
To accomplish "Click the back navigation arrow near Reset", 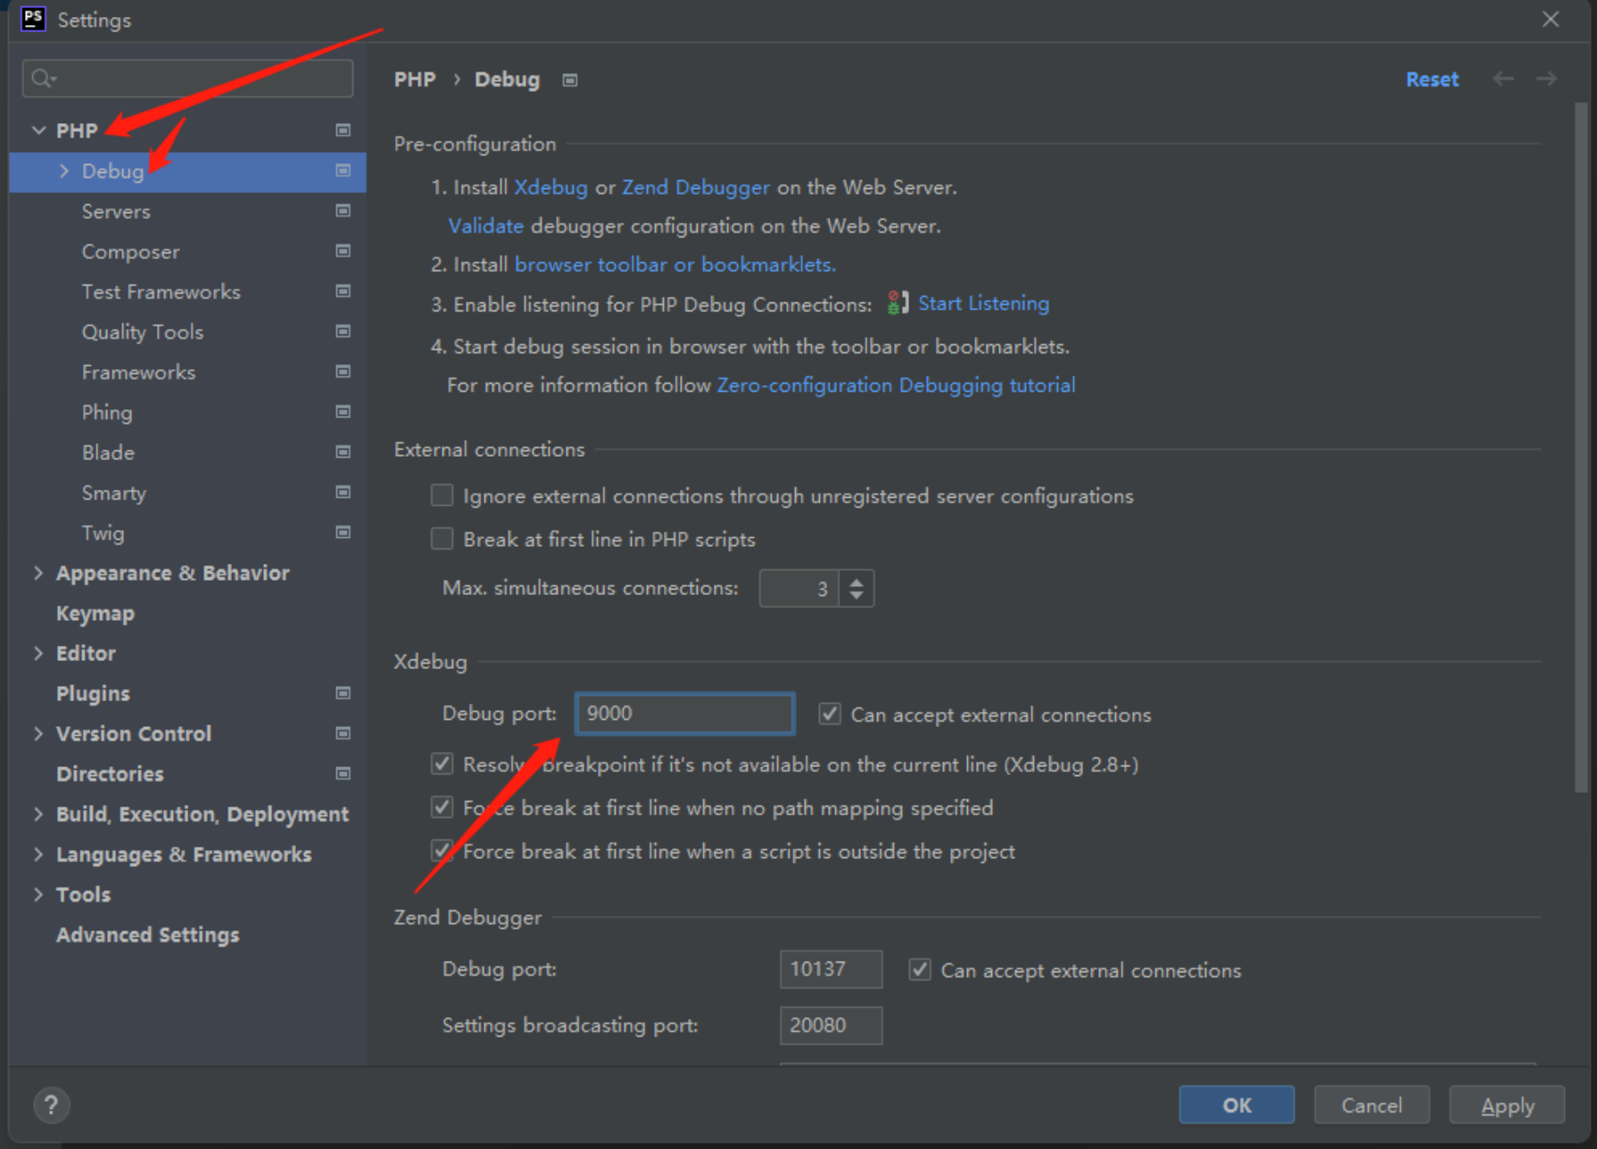I will 1502,79.
